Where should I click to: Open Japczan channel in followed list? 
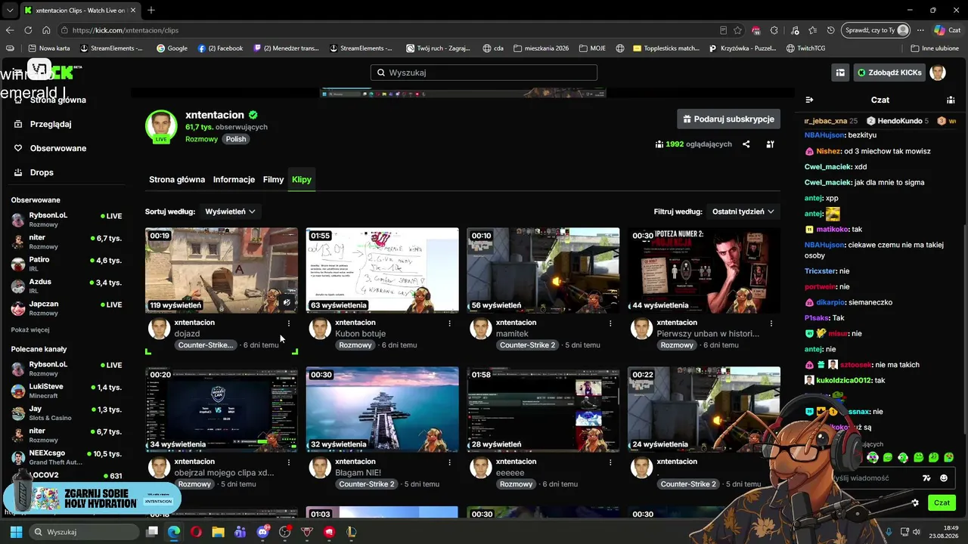67,308
